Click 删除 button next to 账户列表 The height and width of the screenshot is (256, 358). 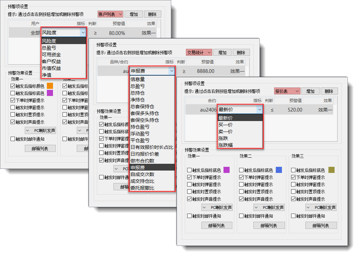[152, 14]
